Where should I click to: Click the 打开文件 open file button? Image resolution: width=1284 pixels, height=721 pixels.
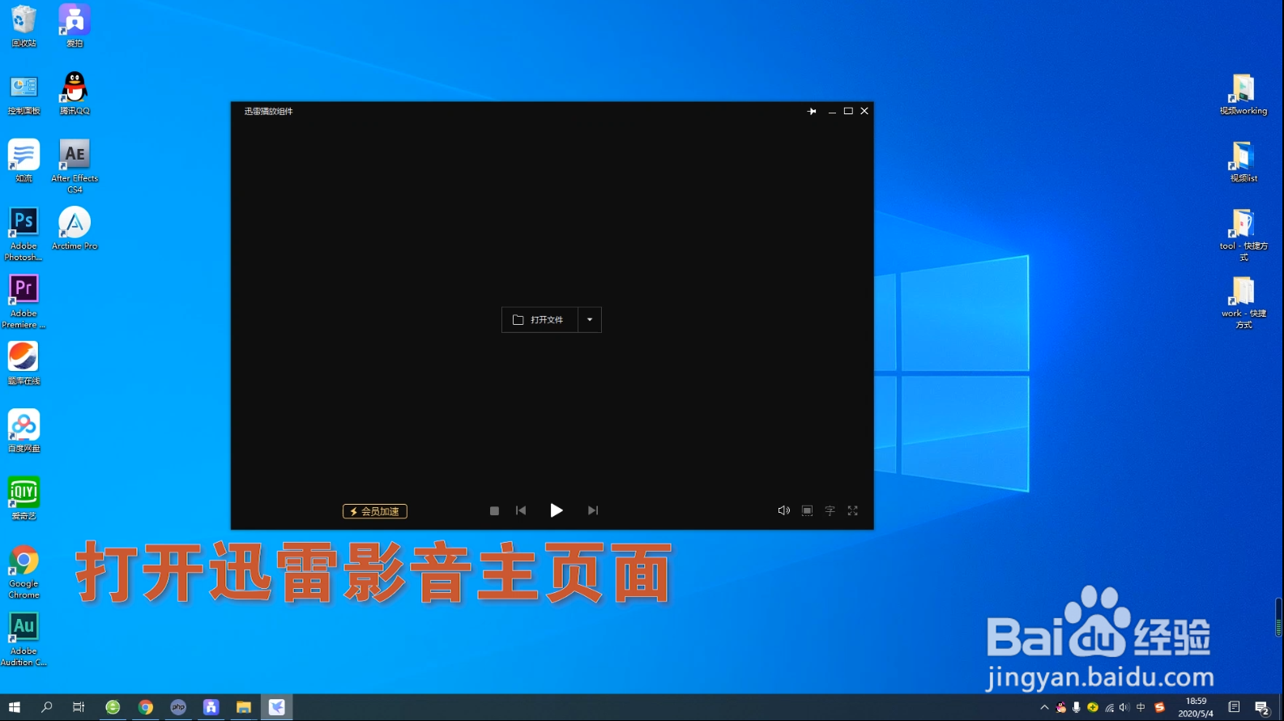[540, 320]
